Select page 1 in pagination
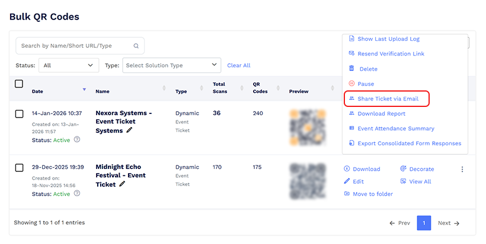Image resolution: width=486 pixels, height=244 pixels. (424, 223)
